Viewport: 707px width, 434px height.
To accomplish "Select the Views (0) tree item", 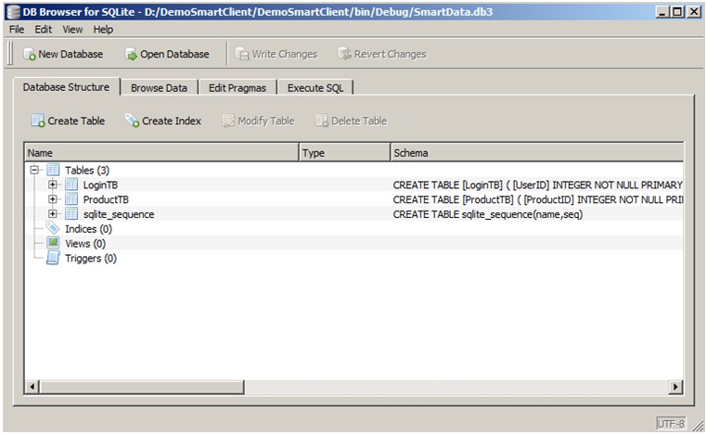I will 85,243.
